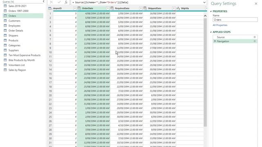Click the table icon beside Order Details

tap(5, 31)
